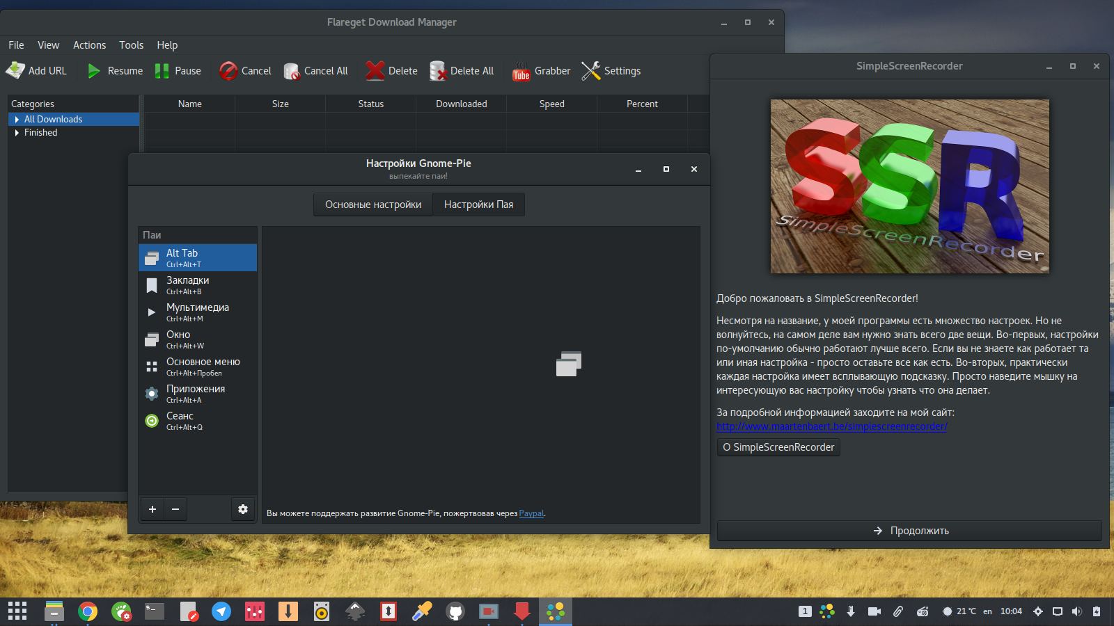
Task: Open the View menu
Action: [x=48, y=45]
